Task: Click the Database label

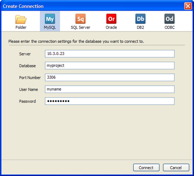Action: coord(27,66)
